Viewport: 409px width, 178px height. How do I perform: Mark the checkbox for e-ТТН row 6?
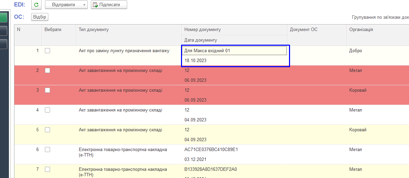coord(47,149)
